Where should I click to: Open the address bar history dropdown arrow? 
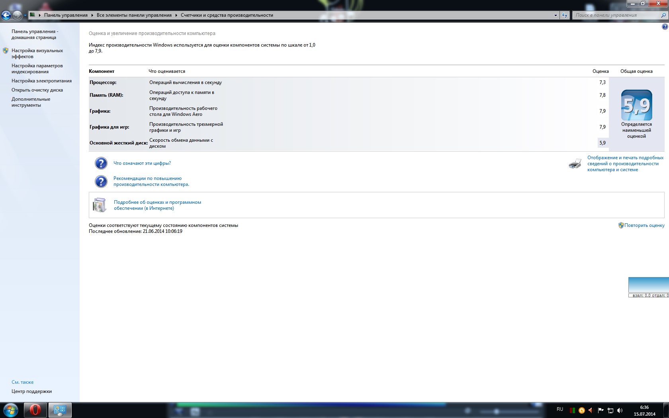[x=556, y=15]
